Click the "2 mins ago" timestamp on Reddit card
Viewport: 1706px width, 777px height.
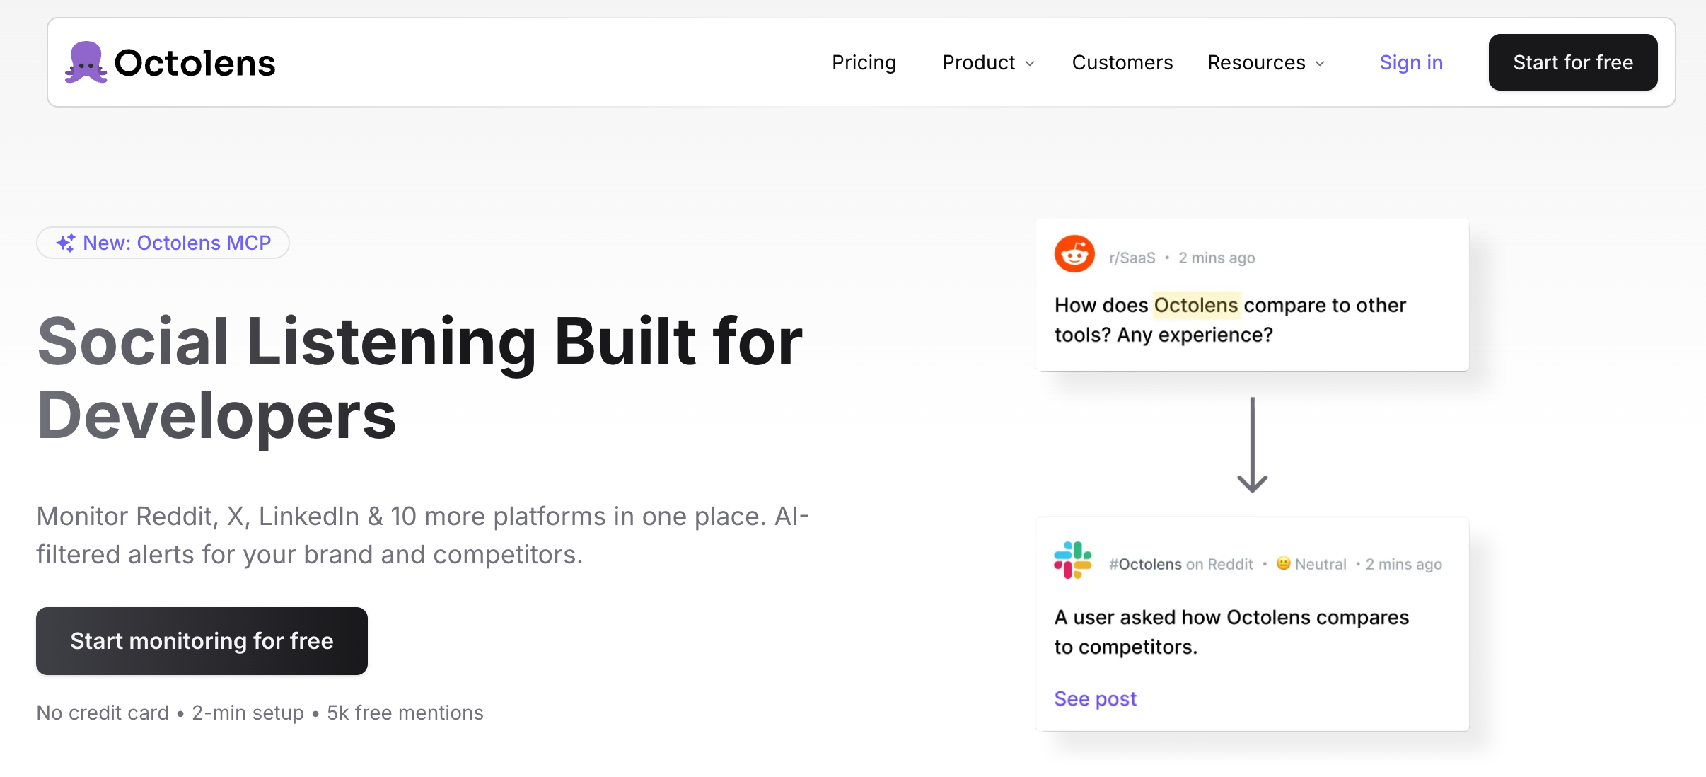click(1217, 258)
